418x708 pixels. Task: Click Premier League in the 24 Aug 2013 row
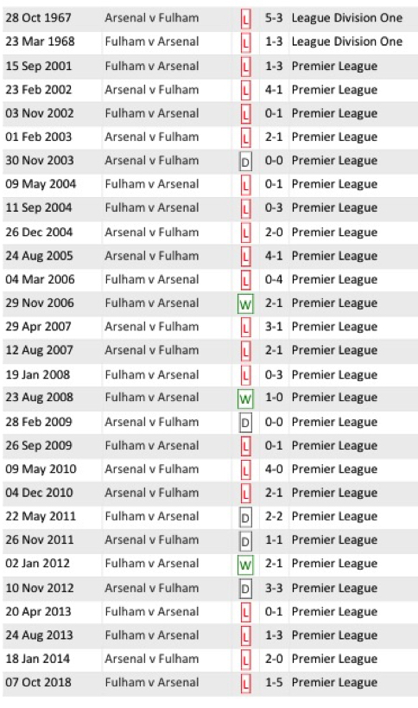pyautogui.click(x=334, y=635)
